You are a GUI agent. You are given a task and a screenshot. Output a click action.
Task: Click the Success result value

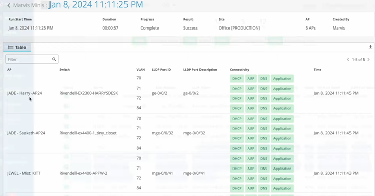pos(190,28)
